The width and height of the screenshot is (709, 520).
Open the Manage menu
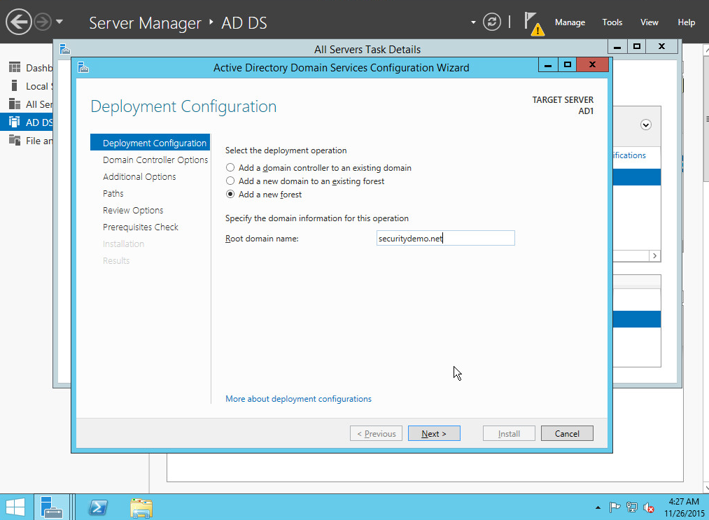click(x=570, y=22)
